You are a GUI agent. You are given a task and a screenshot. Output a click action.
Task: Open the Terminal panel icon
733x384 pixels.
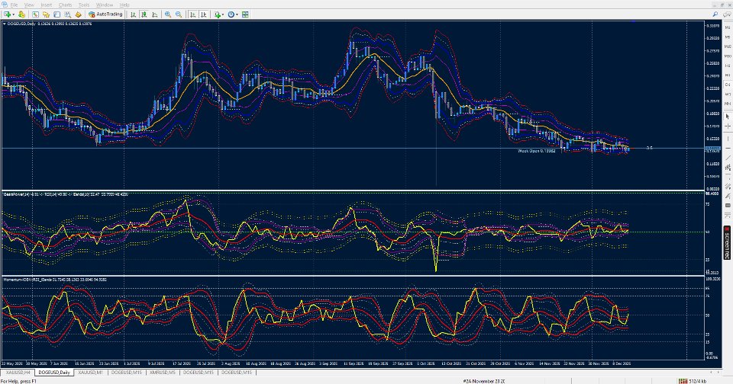point(67,14)
